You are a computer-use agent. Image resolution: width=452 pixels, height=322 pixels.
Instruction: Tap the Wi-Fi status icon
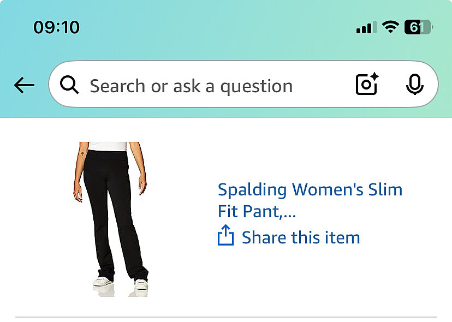point(390,27)
